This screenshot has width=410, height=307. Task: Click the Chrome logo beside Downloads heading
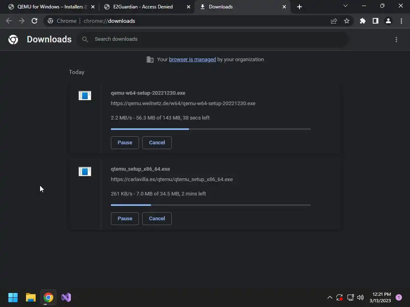coord(13,40)
